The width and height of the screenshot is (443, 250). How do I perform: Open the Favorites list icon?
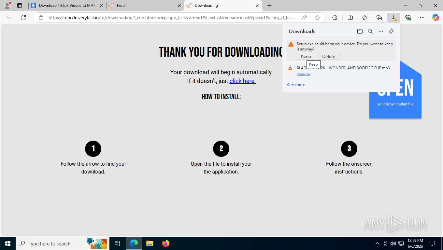[365, 18]
